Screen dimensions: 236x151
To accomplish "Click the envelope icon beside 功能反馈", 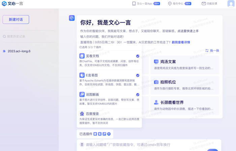I will 204,4.
